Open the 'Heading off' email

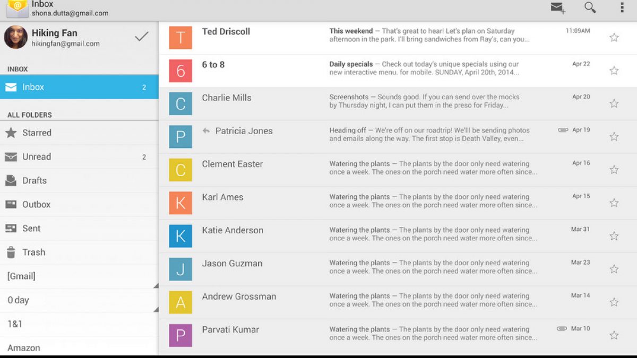pyautogui.click(x=398, y=137)
